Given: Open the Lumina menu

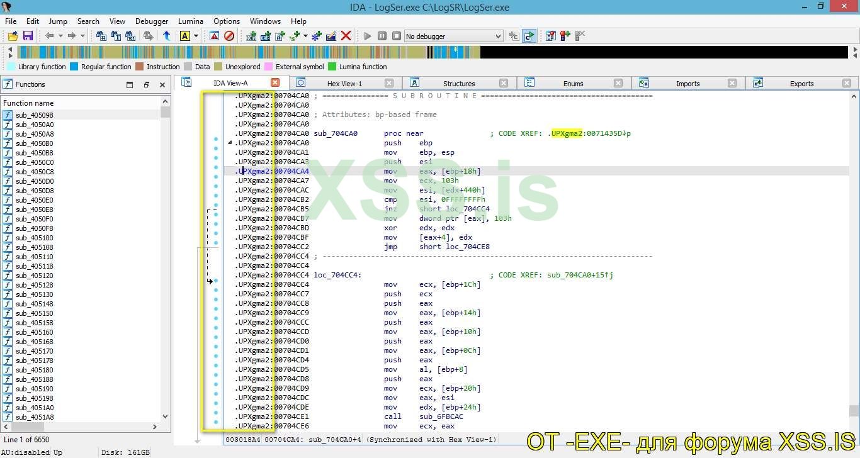Looking at the screenshot, I should pyautogui.click(x=191, y=21).
